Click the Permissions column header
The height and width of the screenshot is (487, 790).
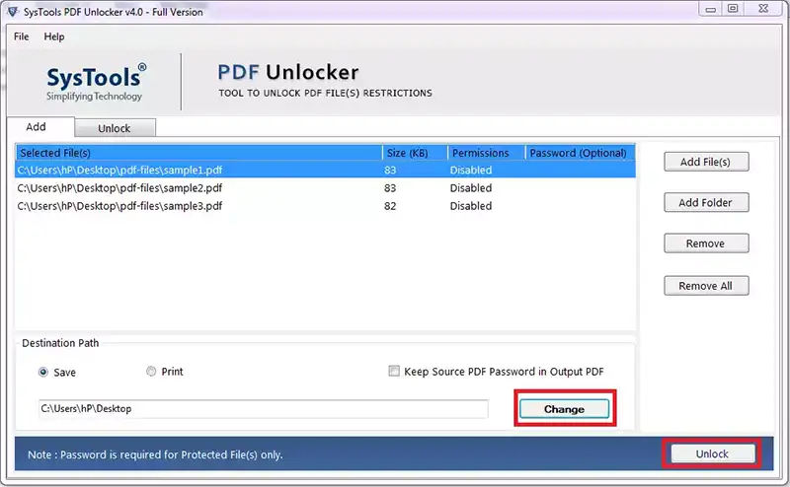tap(486, 153)
